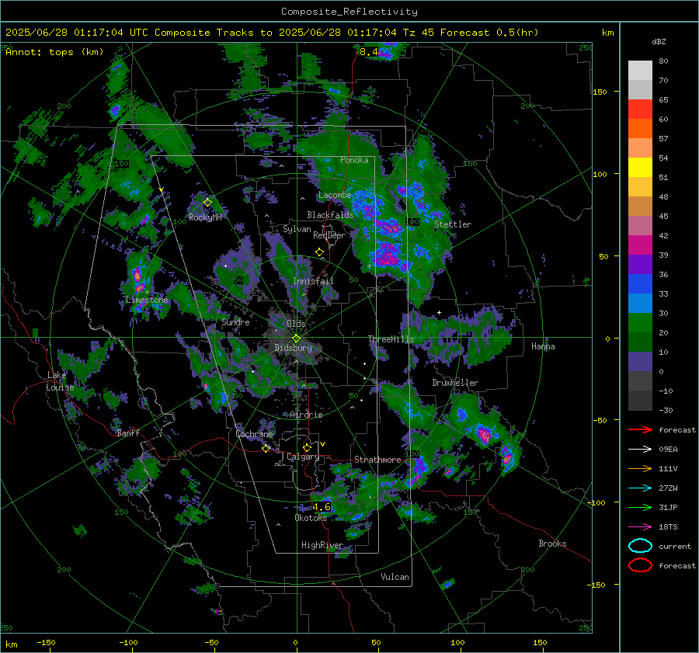Click the cyan 27ZW arrow icon

(640, 488)
